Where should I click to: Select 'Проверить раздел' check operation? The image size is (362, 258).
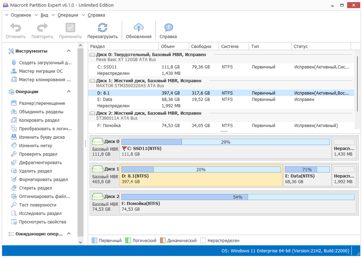[34, 154]
